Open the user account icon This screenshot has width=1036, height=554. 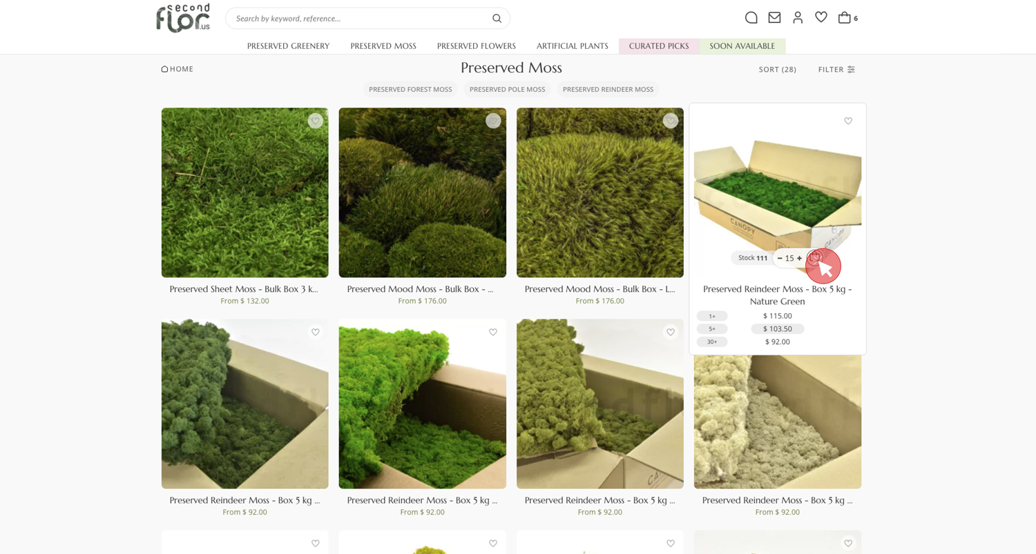[798, 18]
